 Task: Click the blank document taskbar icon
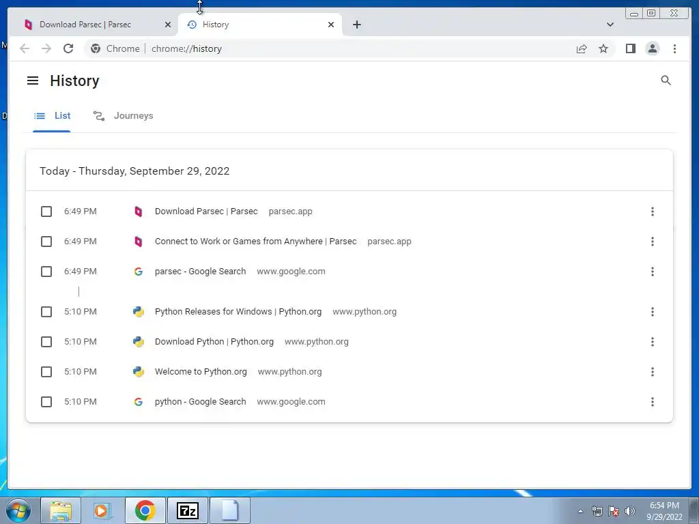coord(229,510)
